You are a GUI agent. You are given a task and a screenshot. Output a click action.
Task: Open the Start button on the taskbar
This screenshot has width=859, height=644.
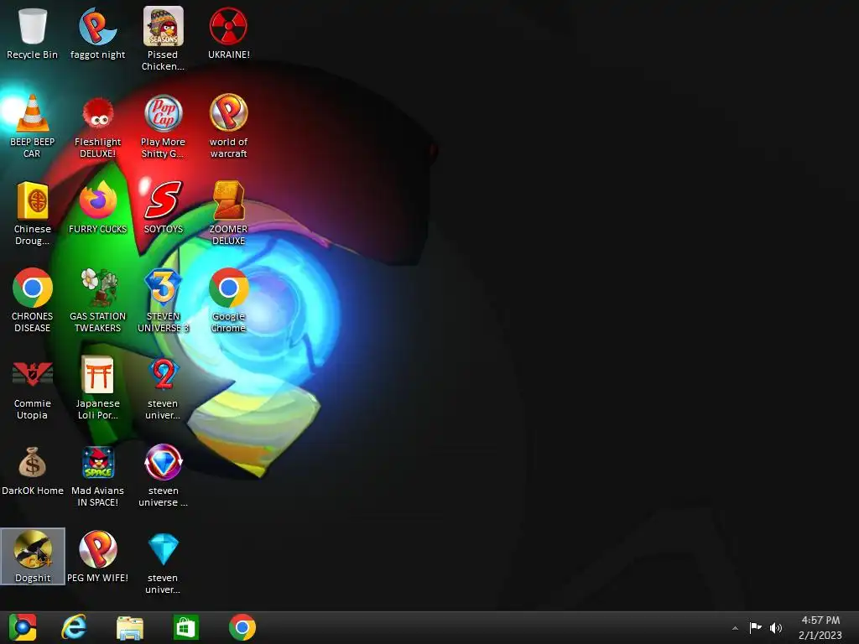coord(23,627)
